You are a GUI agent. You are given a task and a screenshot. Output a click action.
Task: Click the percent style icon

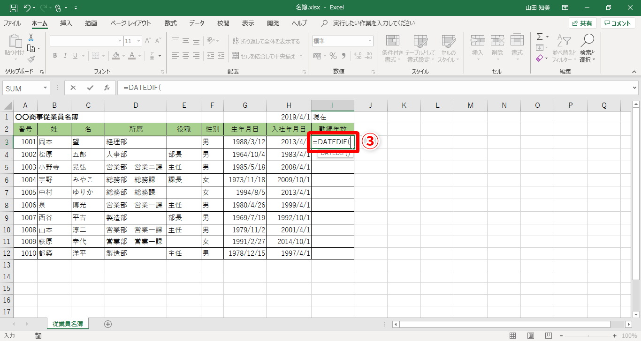pyautogui.click(x=333, y=56)
